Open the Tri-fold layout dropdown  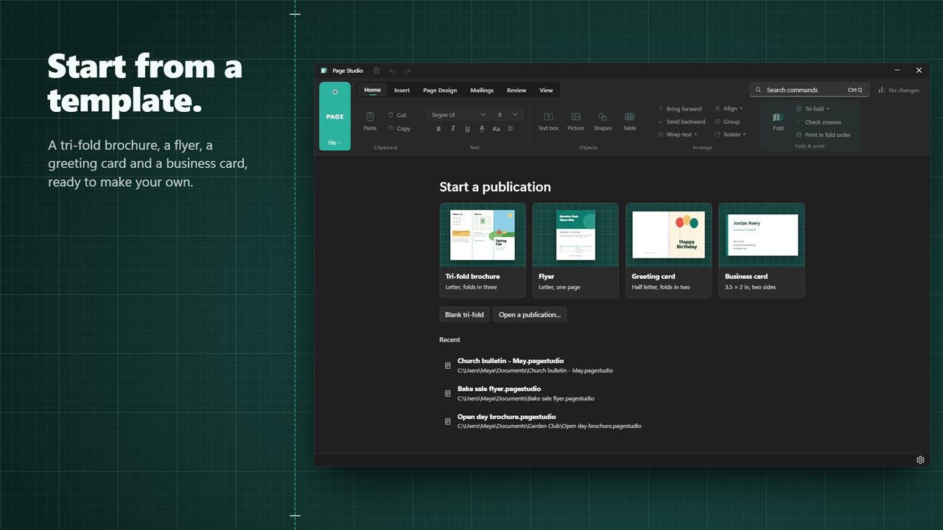point(813,109)
